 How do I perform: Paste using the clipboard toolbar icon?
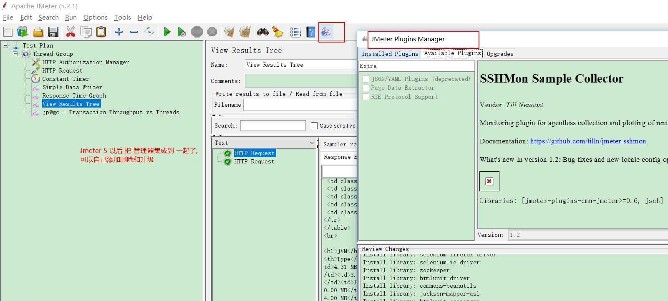(101, 32)
